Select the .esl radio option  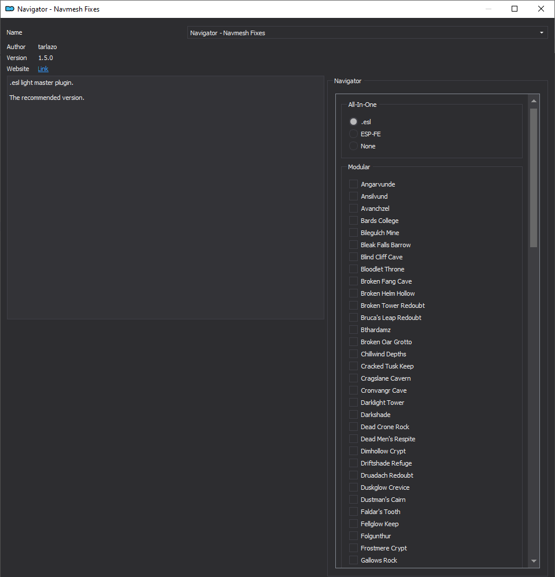pos(353,122)
